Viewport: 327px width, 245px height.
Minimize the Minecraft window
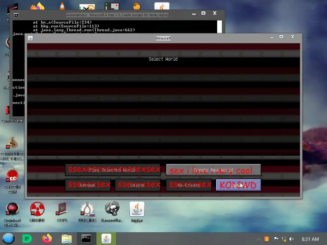pos(272,38)
